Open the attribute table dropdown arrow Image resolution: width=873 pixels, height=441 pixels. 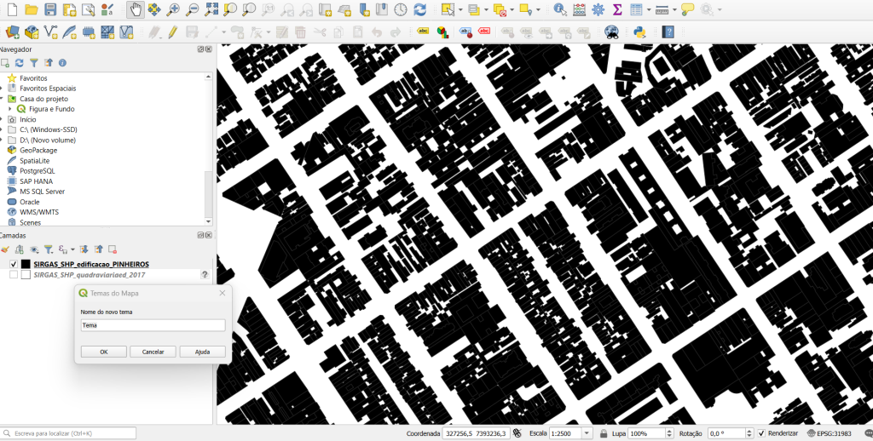[649, 9]
